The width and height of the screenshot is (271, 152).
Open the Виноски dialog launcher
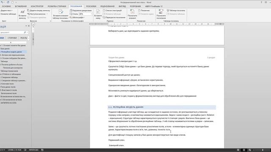[x=51, y=21]
